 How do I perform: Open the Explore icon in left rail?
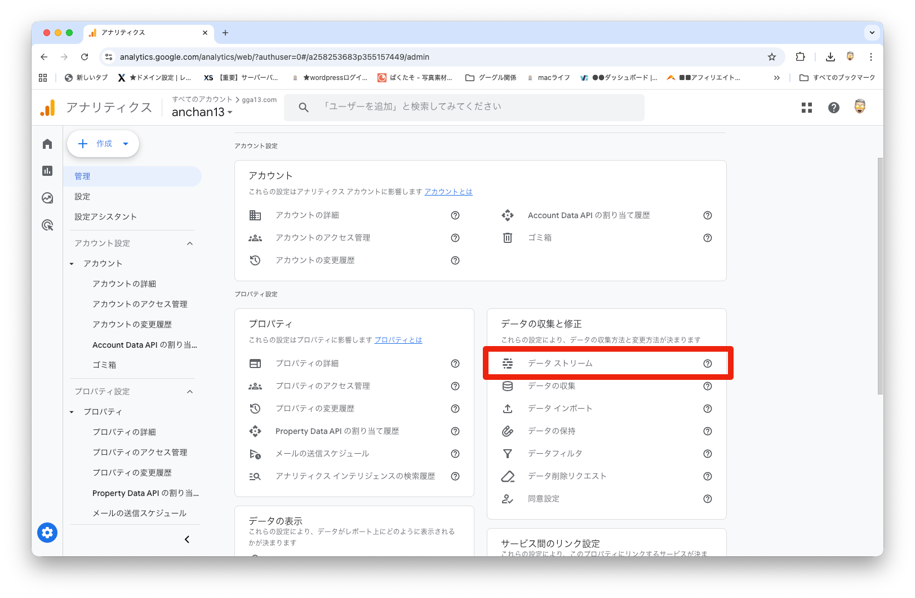click(47, 198)
